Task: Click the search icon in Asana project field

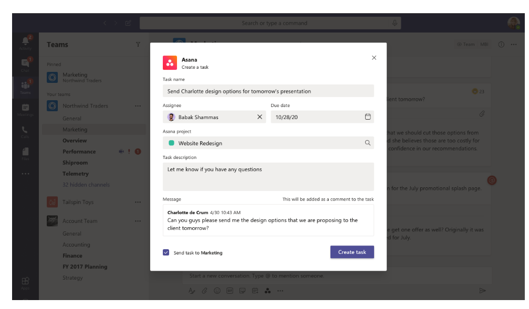Action: (368, 143)
